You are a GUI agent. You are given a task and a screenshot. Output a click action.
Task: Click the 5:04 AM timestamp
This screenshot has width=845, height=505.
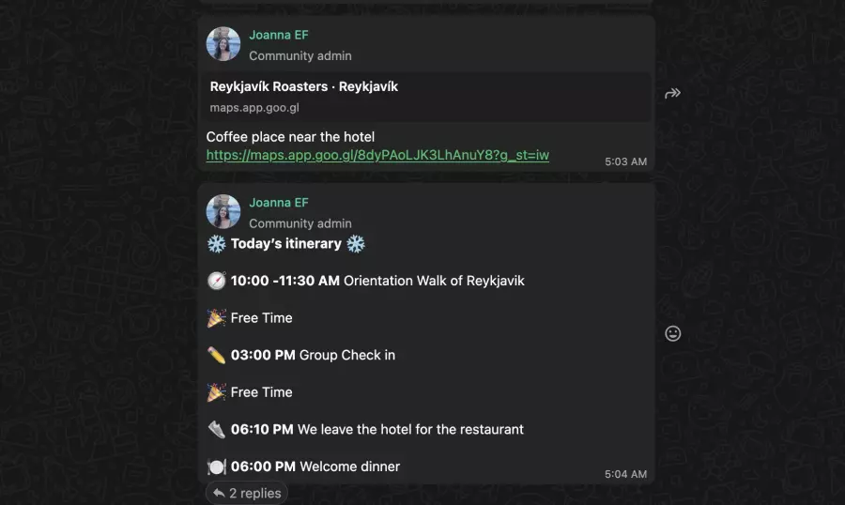point(625,474)
